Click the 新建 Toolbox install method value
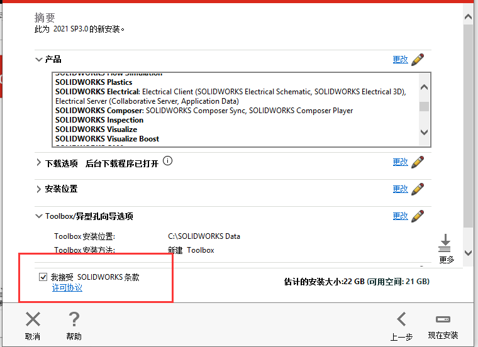The width and height of the screenshot is (478, 347). [x=191, y=250]
